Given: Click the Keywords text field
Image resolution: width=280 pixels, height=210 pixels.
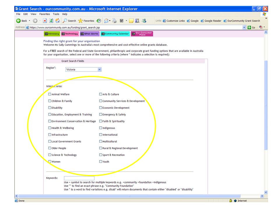Looking at the screenshot, I should [79, 178].
